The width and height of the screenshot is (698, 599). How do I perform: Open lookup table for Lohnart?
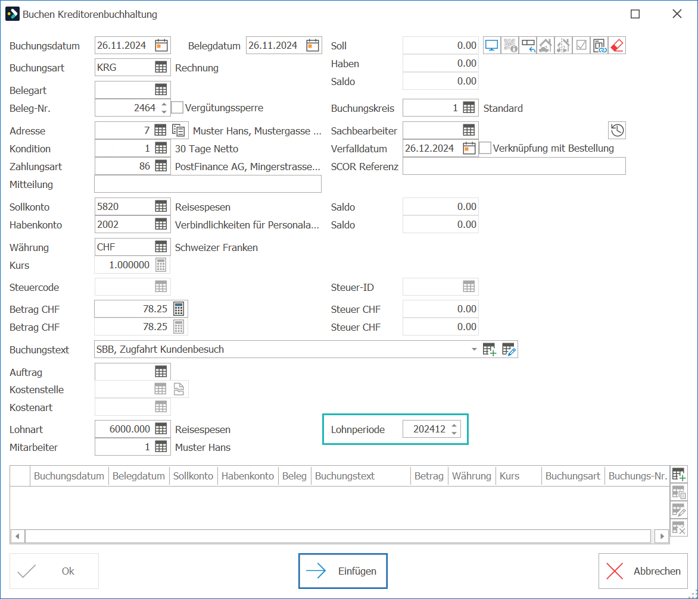[161, 429]
